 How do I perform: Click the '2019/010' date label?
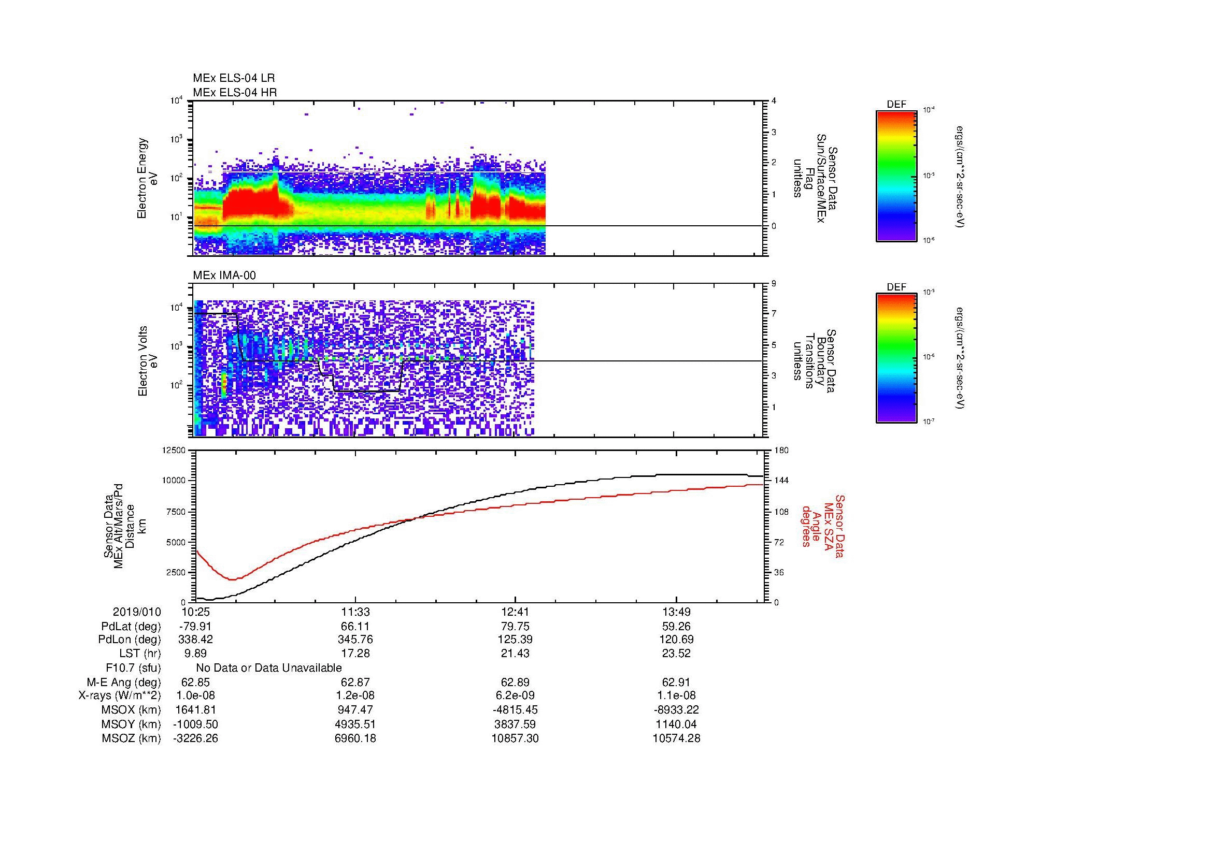(x=137, y=612)
